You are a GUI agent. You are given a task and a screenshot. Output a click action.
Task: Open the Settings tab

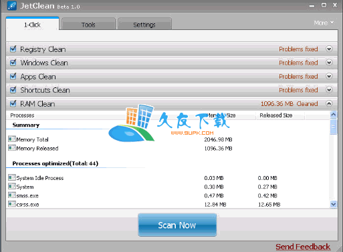coord(144,24)
